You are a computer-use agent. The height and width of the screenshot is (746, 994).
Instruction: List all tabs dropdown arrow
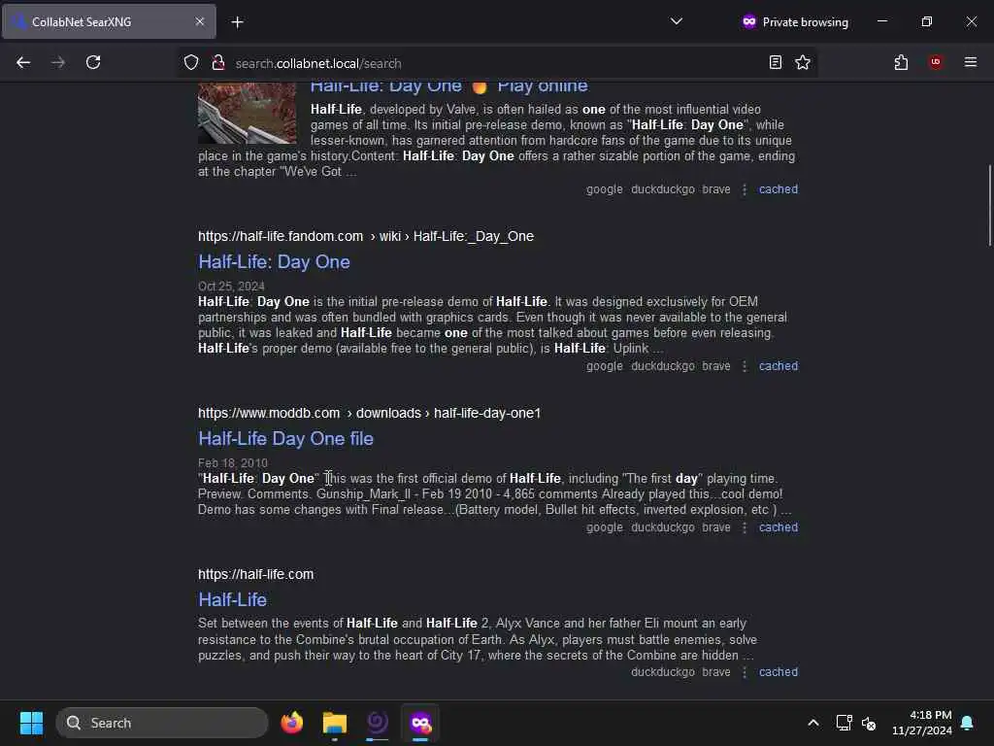677,21
